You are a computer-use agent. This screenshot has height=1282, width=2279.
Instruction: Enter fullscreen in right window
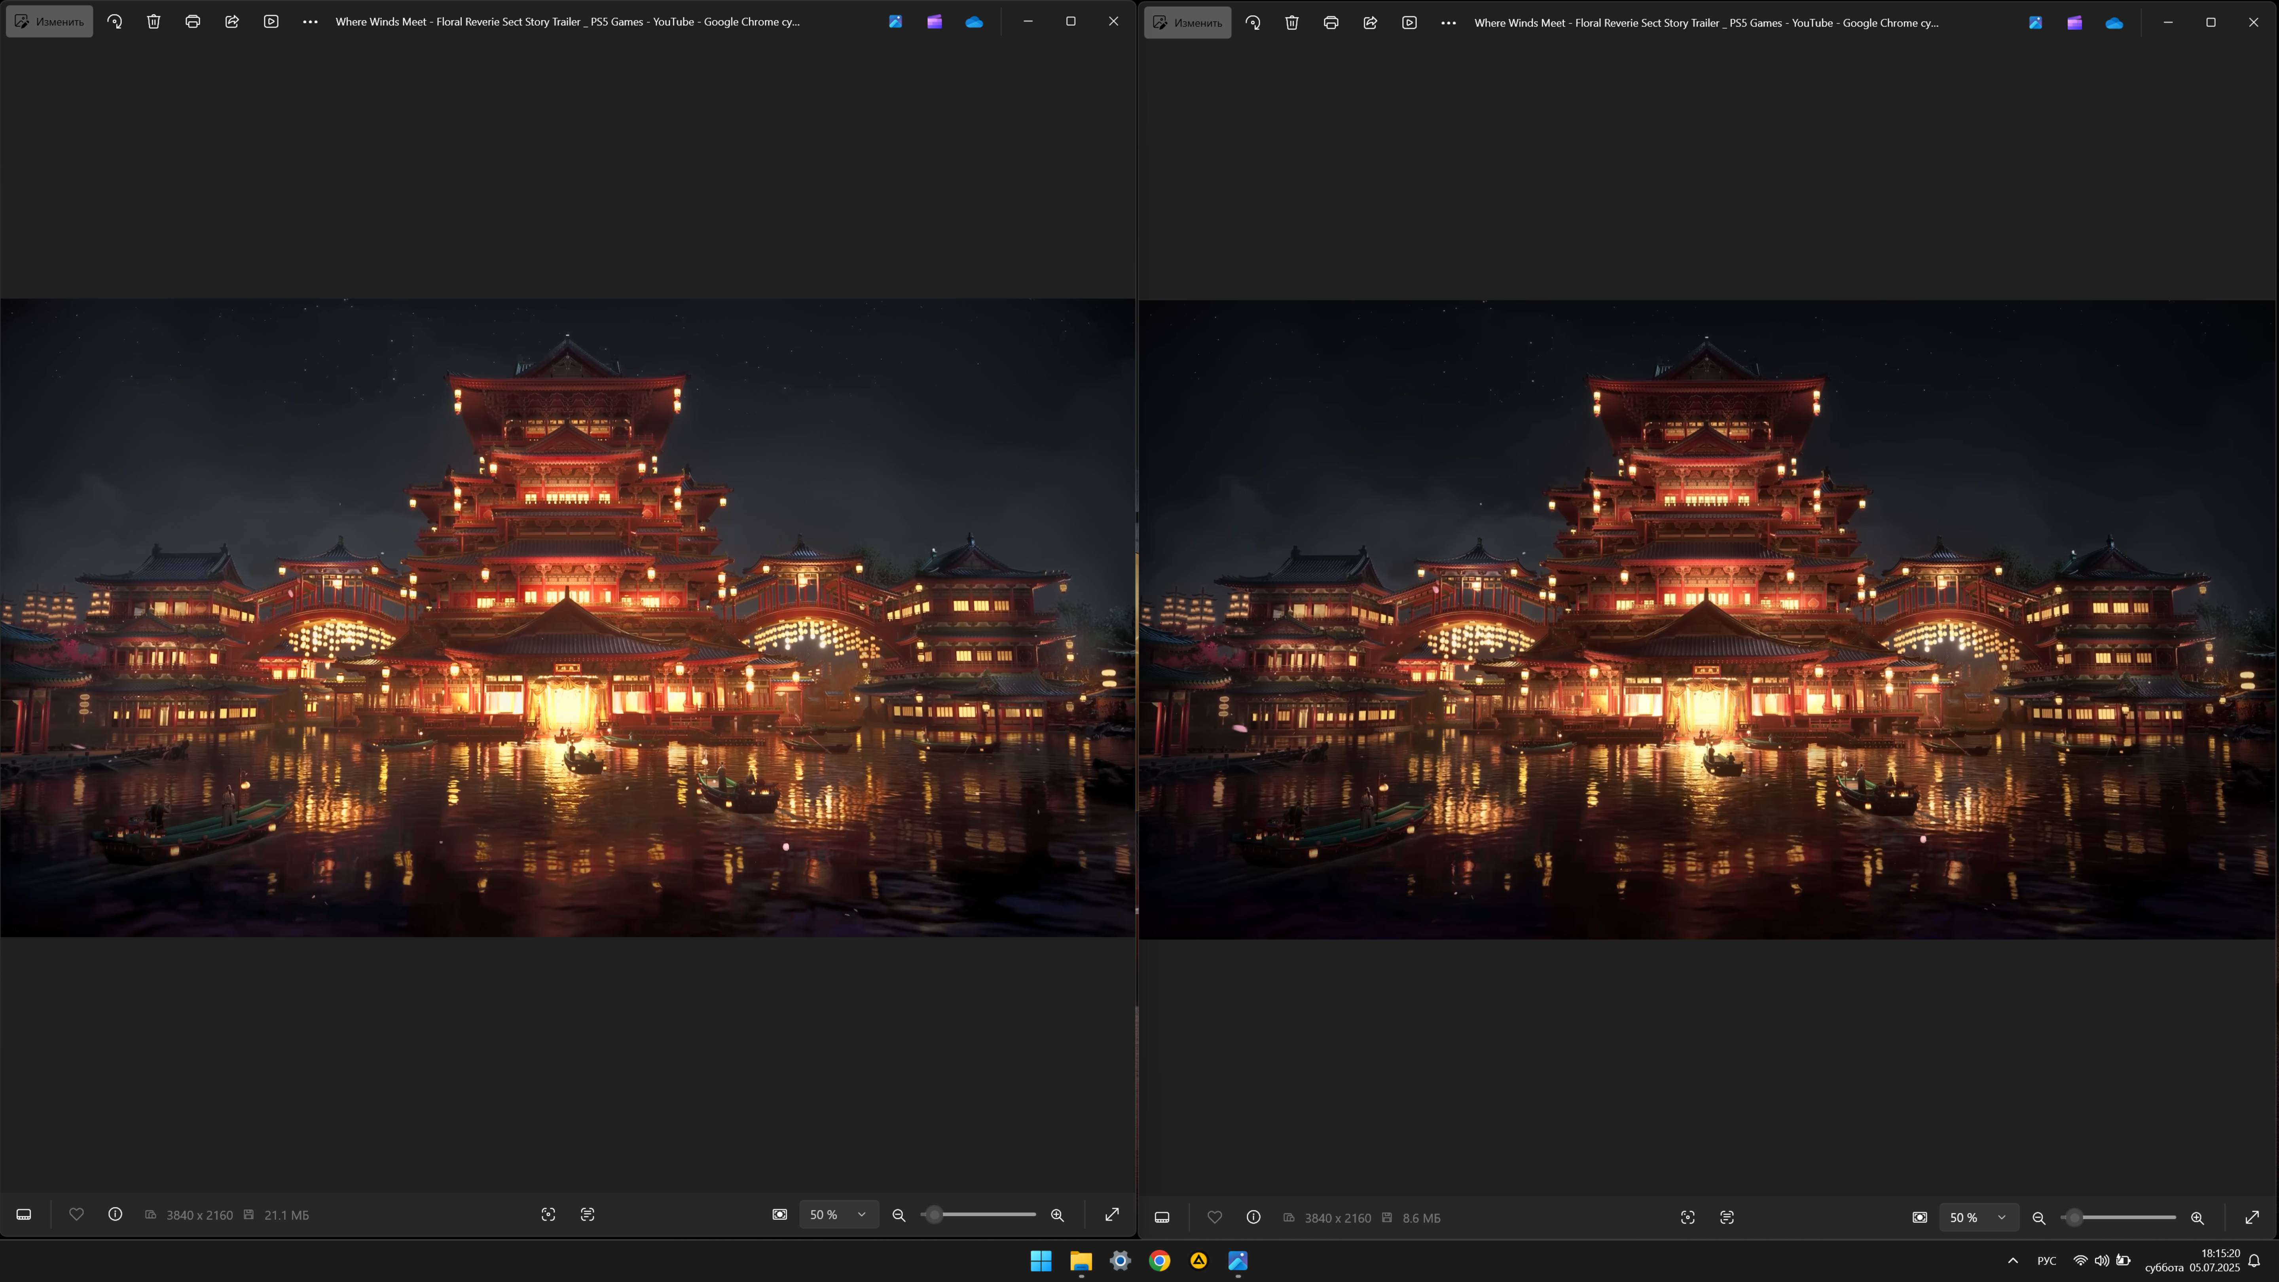tap(2252, 1218)
